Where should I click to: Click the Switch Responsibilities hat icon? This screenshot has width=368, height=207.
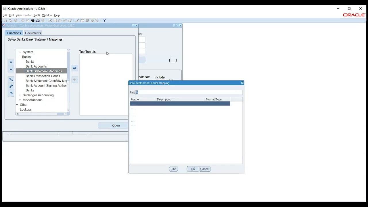[x=33, y=20]
